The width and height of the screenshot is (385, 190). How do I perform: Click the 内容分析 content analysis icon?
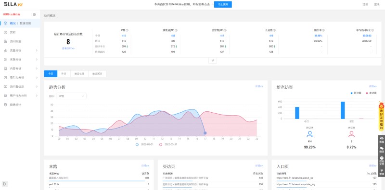[x=6, y=69]
